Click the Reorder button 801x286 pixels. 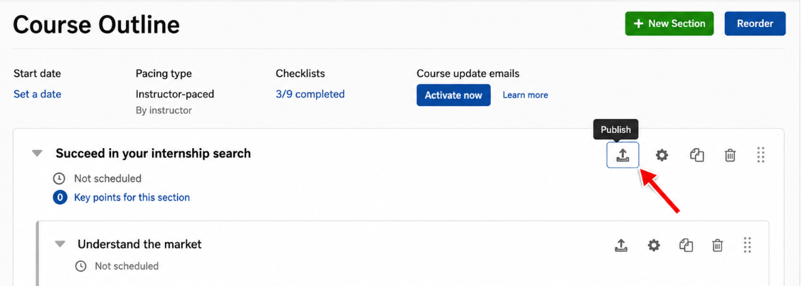755,23
